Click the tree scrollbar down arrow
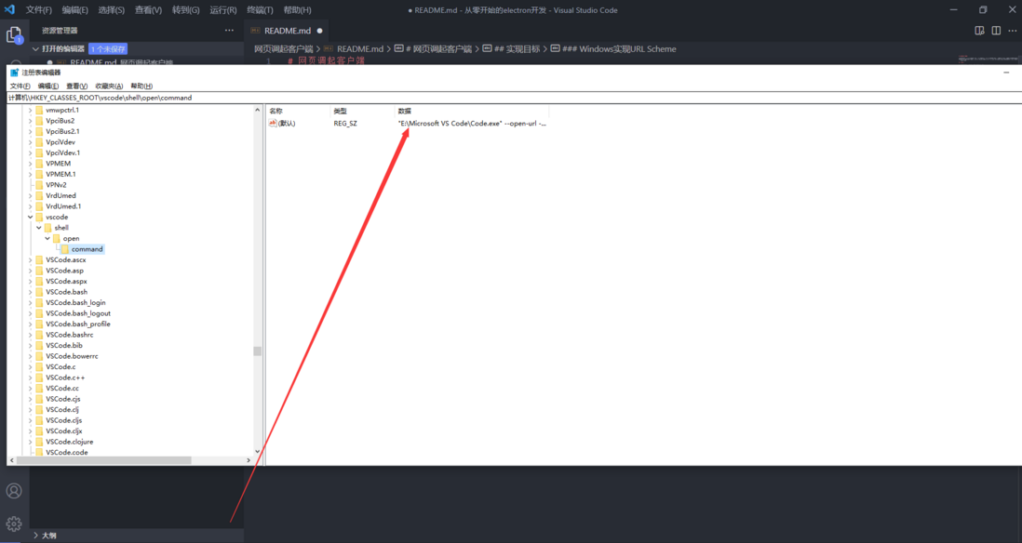This screenshot has height=543, width=1022. (258, 451)
